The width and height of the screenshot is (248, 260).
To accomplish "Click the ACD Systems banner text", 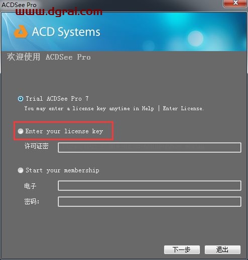I will (x=66, y=32).
